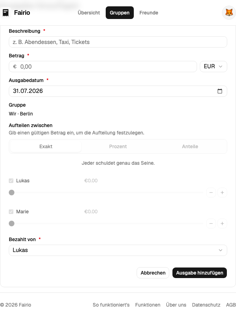
Task: Open the calendar picker icon in Ausgabedatum
Action: [x=220, y=91]
